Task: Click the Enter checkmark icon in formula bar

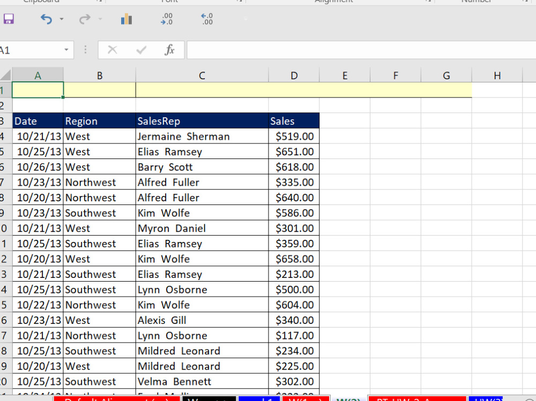Action: click(141, 50)
